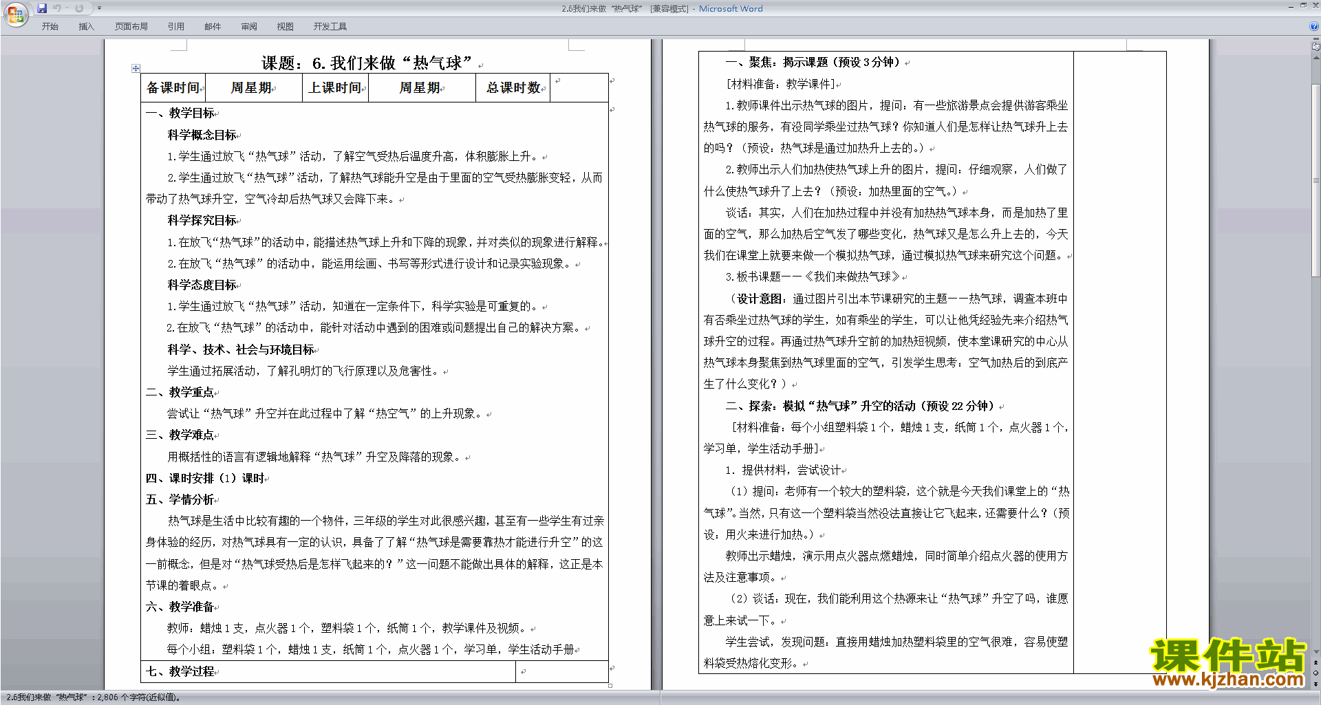Click the heading 五、学情分析
The height and width of the screenshot is (705, 1321).
[x=180, y=499]
